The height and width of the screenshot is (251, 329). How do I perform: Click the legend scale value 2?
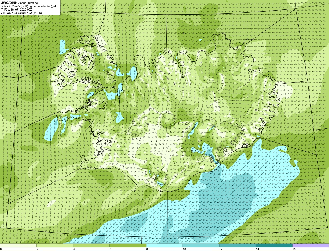point(37,249)
